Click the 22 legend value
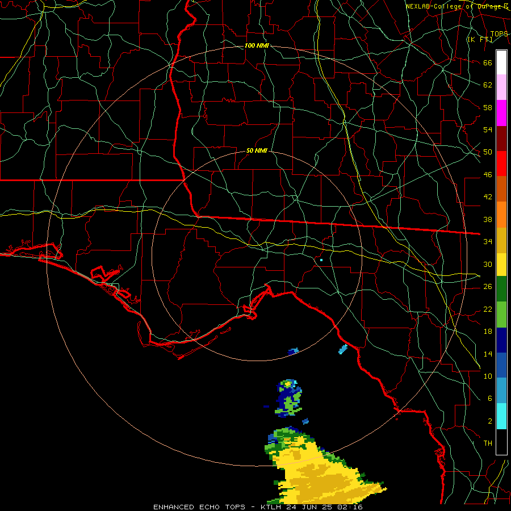Image resolution: width=511 pixels, height=511 pixels. (x=488, y=309)
